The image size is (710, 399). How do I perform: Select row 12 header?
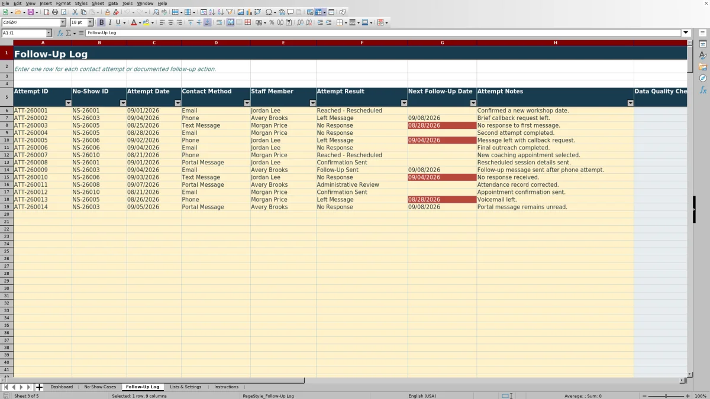click(7, 155)
